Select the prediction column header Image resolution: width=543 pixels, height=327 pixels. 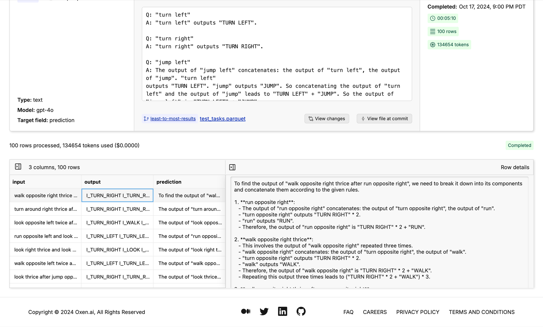coord(169,182)
